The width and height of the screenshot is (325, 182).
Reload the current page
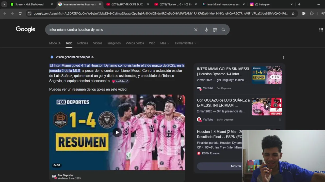coord(20,13)
